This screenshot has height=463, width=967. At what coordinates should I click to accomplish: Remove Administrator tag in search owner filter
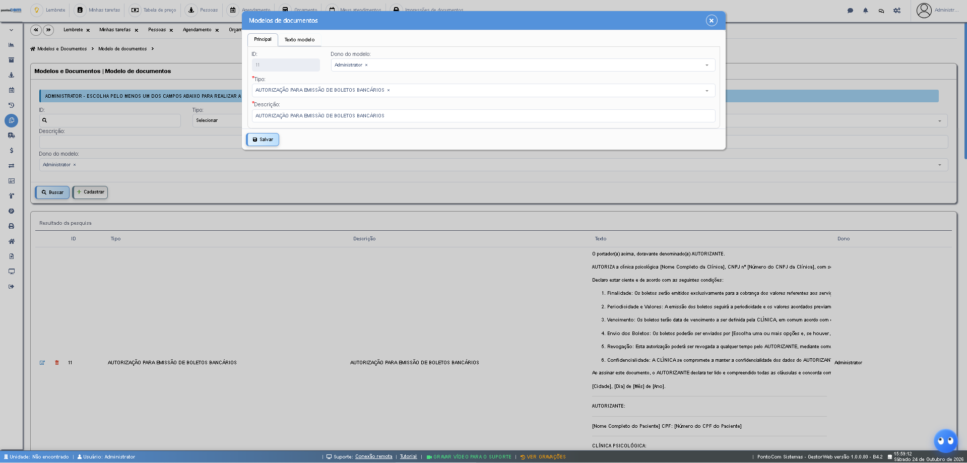(75, 165)
